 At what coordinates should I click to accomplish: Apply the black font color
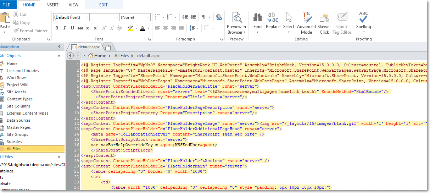[x=143, y=28]
